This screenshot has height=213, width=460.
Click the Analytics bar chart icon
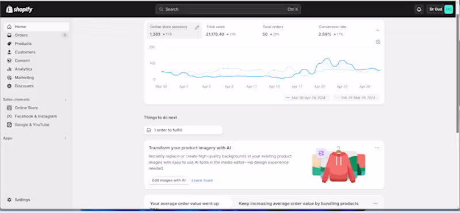point(9,69)
